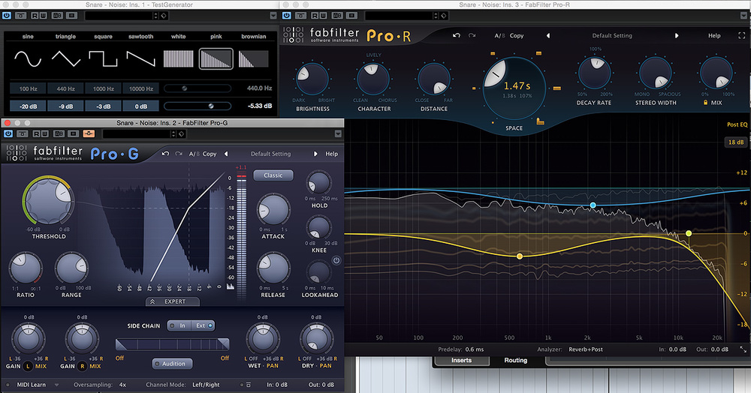
Task: Enable Read automation in TestGenerator
Action: click(35, 15)
